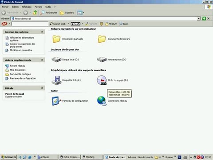Select the CD-R drive (E:)
This screenshot has width=213, height=160.
(112, 80)
